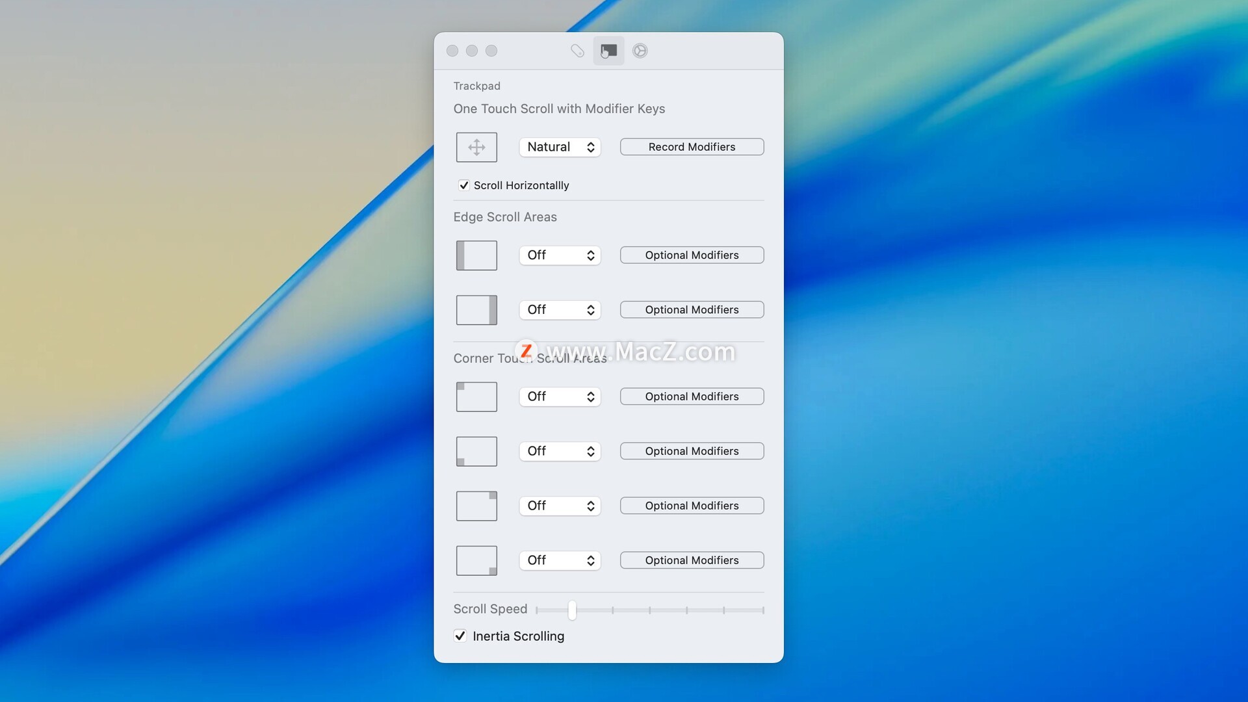Click the top-right corner area icon
1248x702 pixels.
click(476, 506)
